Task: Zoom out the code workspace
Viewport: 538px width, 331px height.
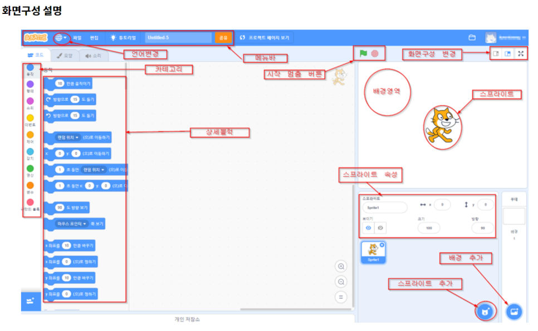Action: 341,281
